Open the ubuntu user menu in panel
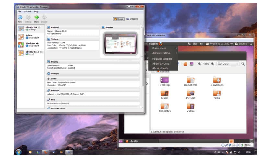The width and height of the screenshot is (271, 157). click(241, 44)
